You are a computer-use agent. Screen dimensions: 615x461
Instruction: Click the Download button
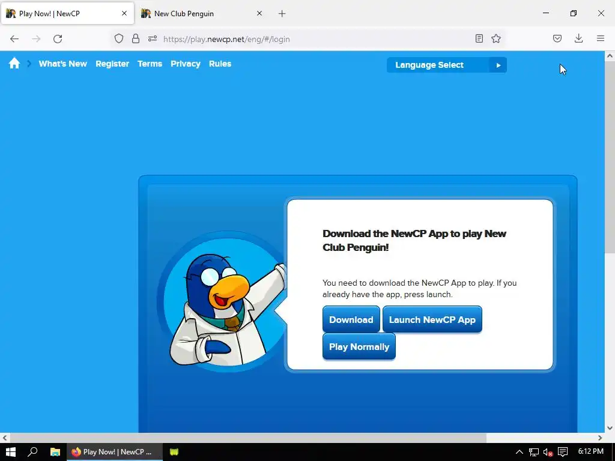(351, 319)
